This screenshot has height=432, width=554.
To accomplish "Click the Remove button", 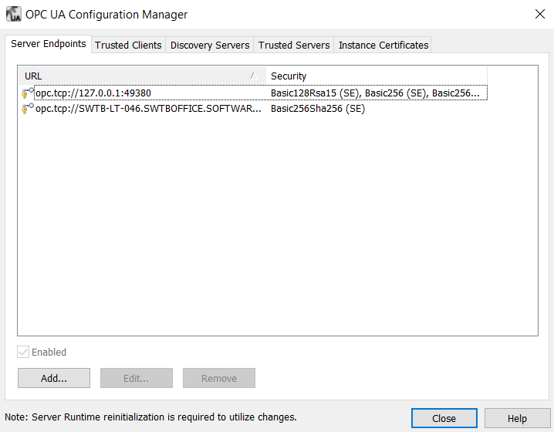I will [x=219, y=378].
